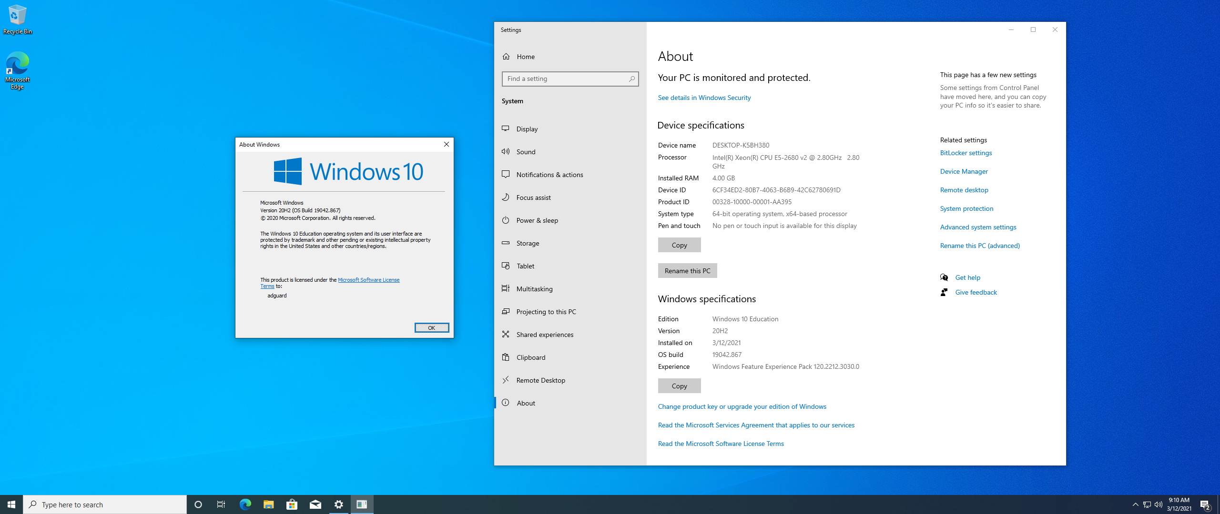Viewport: 1220px width, 514px height.
Task: Switch to Settings taskbar button
Action: coord(339,504)
